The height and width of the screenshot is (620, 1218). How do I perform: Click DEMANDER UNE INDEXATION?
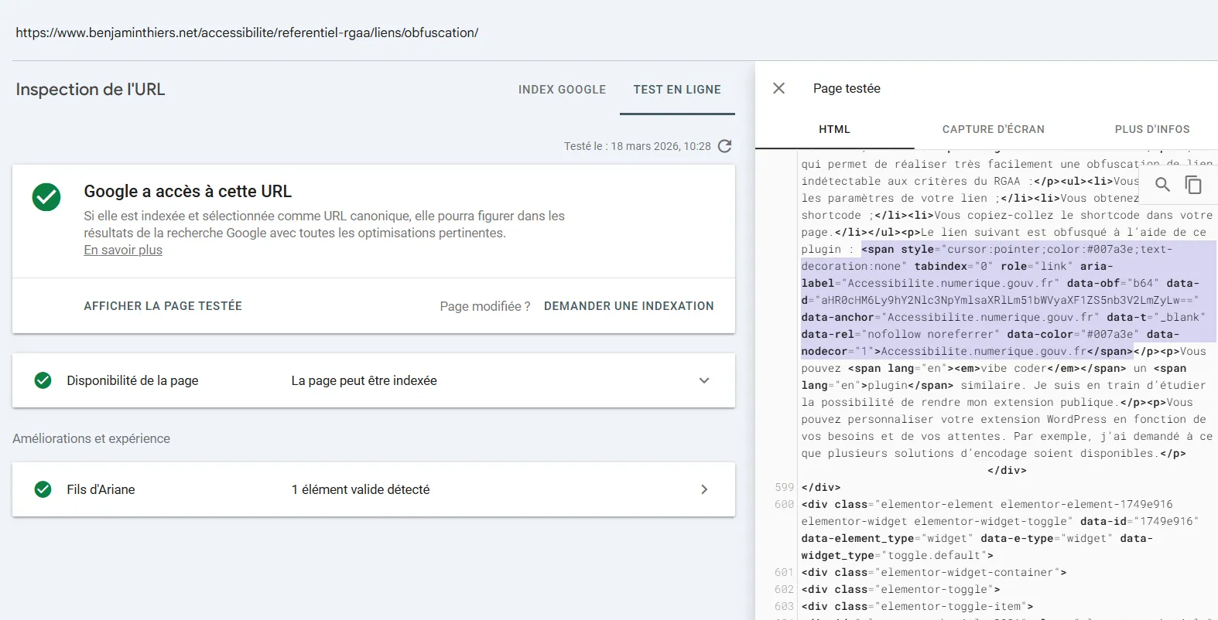[628, 306]
